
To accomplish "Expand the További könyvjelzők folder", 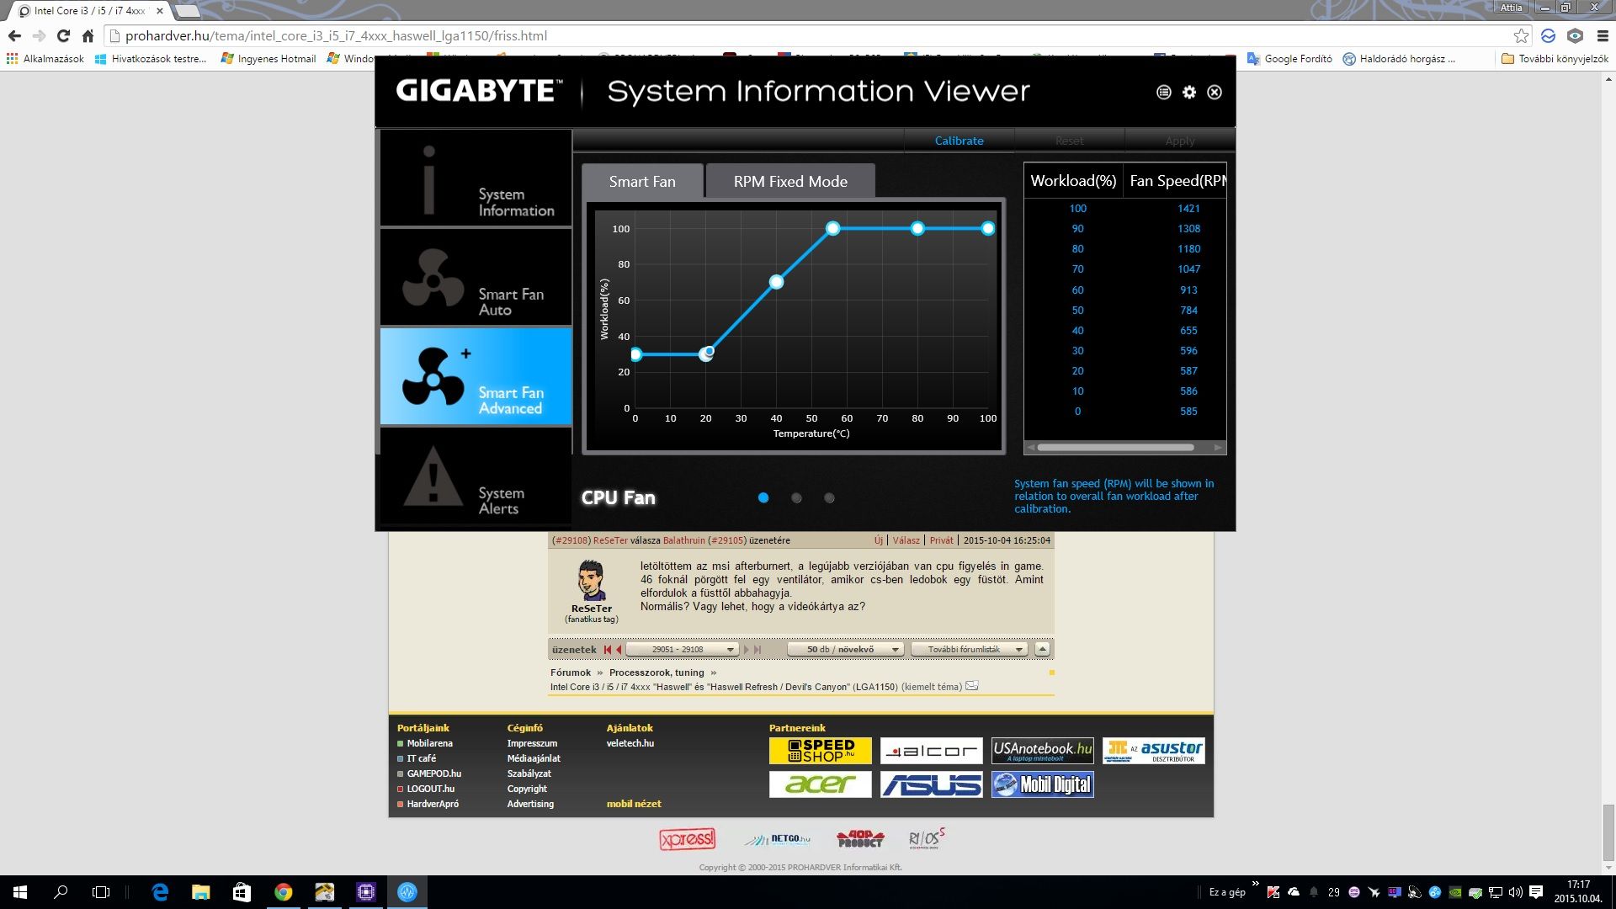I will pyautogui.click(x=1555, y=59).
